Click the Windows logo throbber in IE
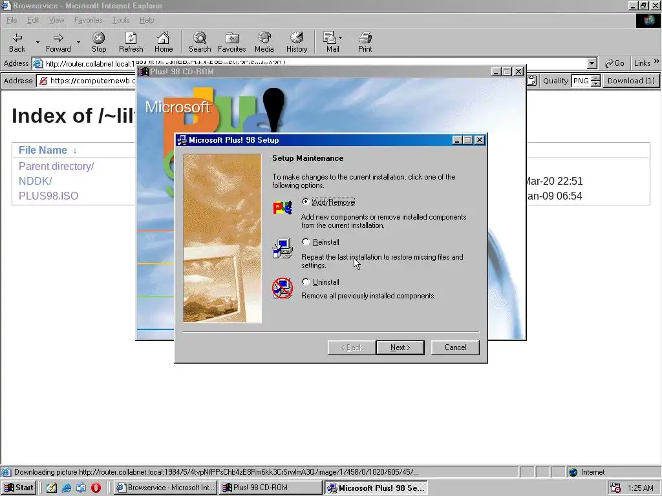662x496 pixels. (x=648, y=20)
